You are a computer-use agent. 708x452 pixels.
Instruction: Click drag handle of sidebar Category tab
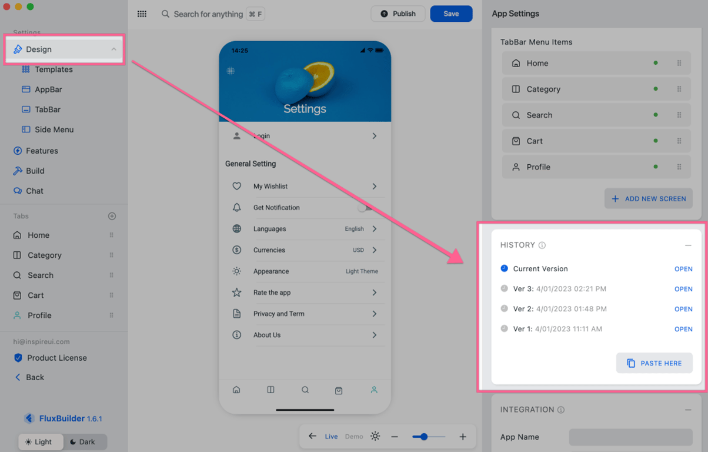coord(111,255)
